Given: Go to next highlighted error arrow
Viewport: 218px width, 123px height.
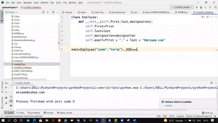Looking at the screenshot, I should pos(216,17).
